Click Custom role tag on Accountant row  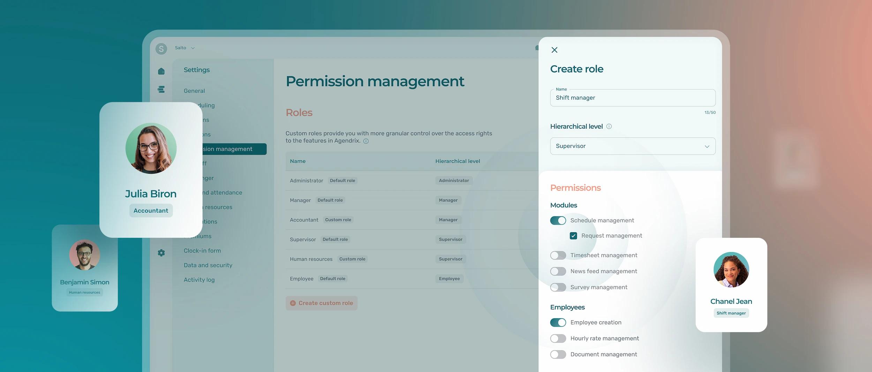pos(338,220)
